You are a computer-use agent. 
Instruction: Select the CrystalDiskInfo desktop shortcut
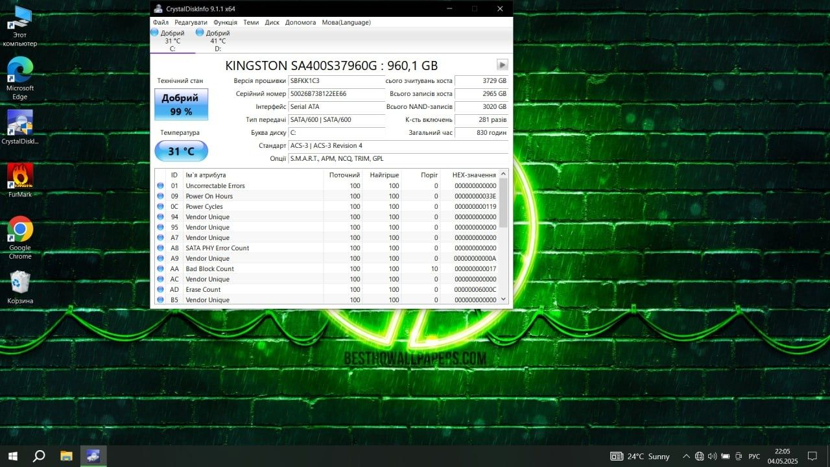tap(20, 127)
